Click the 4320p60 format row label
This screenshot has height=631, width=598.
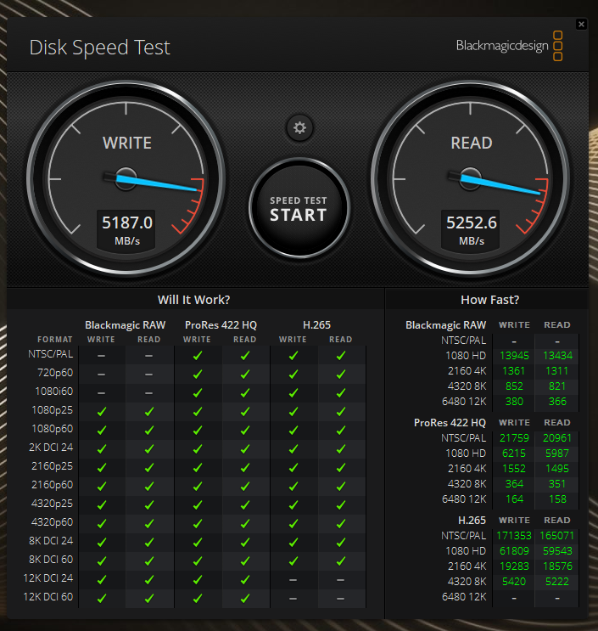point(53,522)
